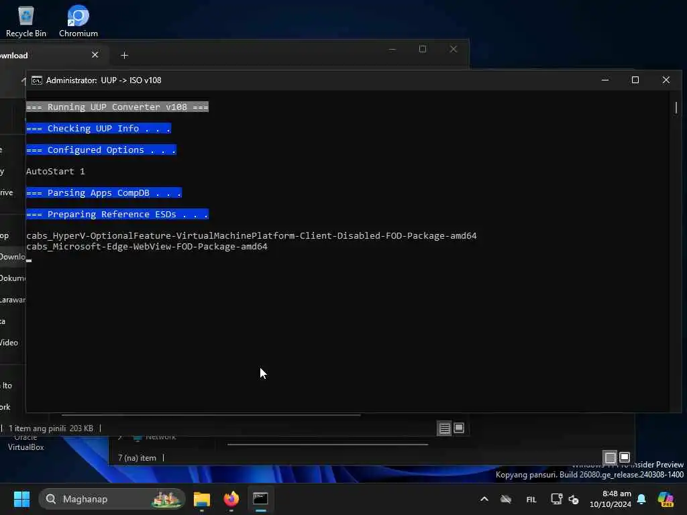Click the 'Parsing Apps CompDB' line
Image resolution: width=687 pixels, height=515 pixels.
(x=103, y=192)
